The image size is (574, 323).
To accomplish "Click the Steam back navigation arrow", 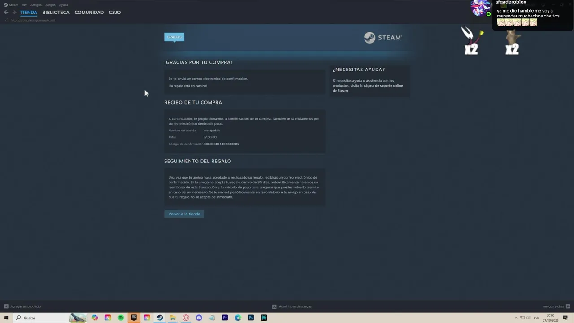I will (6, 13).
